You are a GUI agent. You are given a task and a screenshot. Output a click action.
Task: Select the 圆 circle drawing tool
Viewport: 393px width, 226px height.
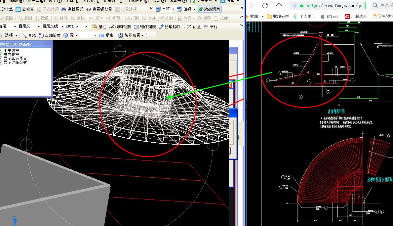tap(69, 35)
